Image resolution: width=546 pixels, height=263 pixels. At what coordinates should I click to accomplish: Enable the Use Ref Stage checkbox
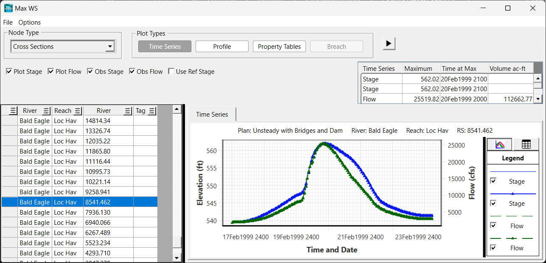click(171, 72)
